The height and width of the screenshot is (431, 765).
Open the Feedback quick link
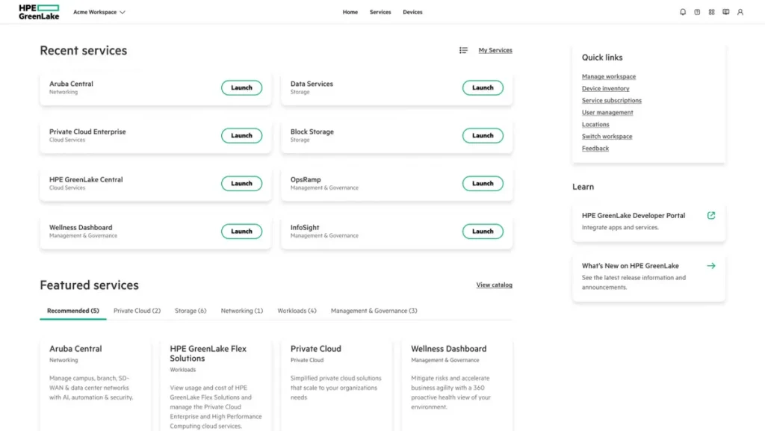595,148
